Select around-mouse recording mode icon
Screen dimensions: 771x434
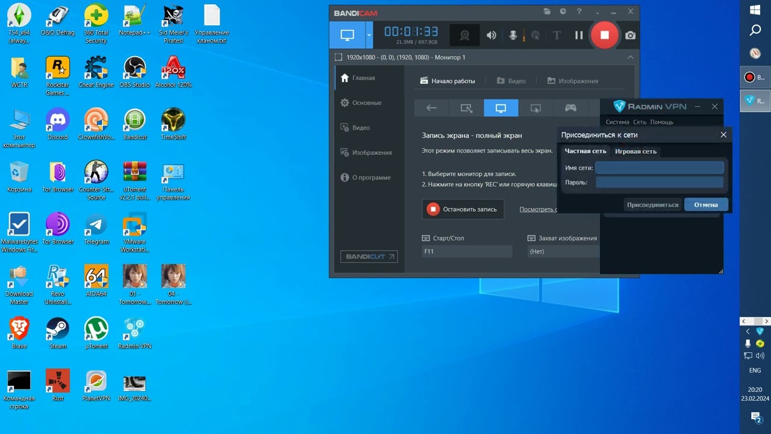[535, 108]
